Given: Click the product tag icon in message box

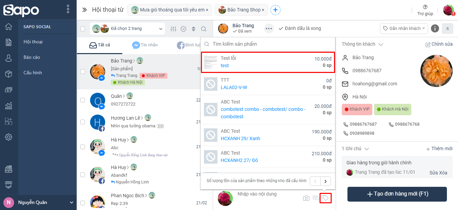Looking at the screenshot, I should pyautogui.click(x=326, y=198).
